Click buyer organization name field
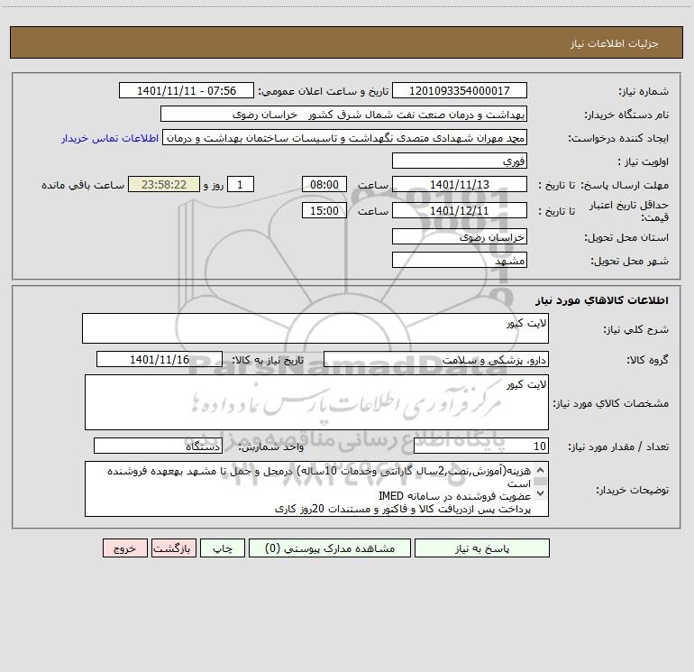 (343, 114)
